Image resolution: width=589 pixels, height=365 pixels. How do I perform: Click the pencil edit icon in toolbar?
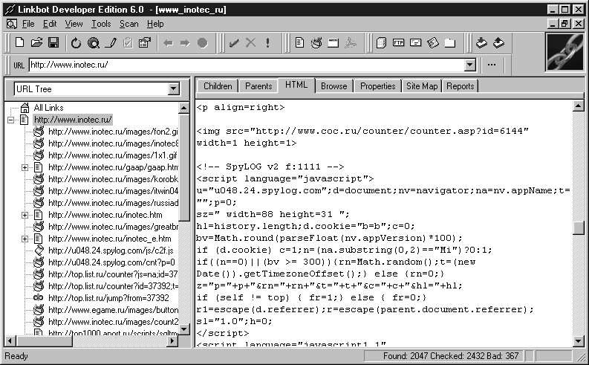(111, 43)
